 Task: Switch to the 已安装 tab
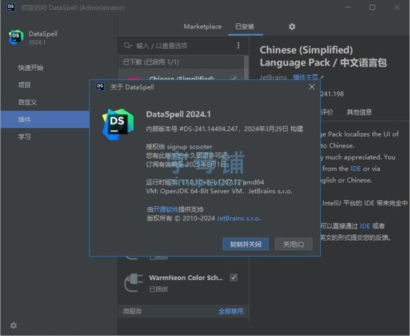point(245,27)
